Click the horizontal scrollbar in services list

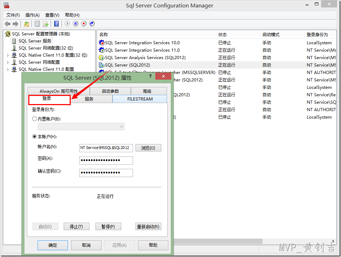[218, 241]
